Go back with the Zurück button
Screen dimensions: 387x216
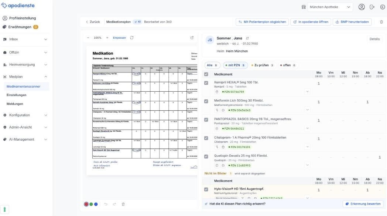93,22
